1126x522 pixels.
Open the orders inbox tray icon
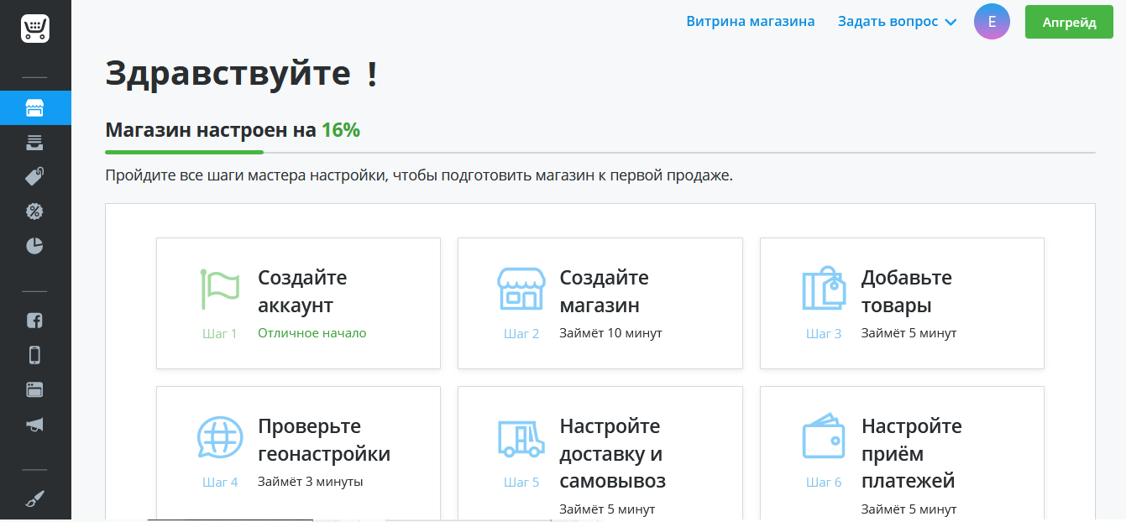35,143
